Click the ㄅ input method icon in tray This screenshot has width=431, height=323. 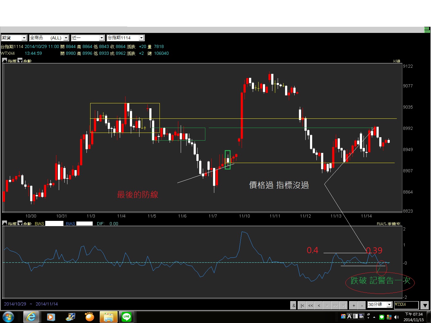[x=343, y=316]
